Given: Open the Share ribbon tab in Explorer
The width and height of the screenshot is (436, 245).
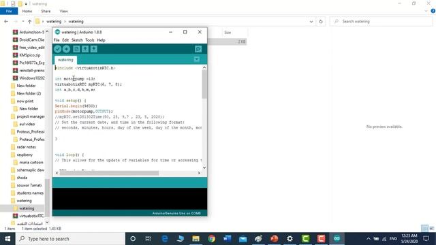Looking at the screenshot, I should click(x=46, y=12).
